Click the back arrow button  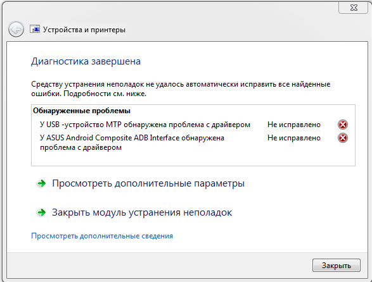click(16, 30)
